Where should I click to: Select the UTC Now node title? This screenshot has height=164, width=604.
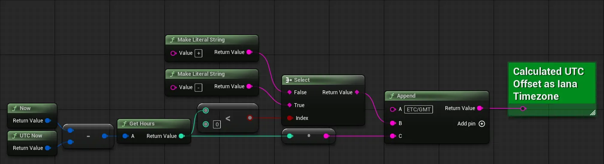(x=31, y=136)
